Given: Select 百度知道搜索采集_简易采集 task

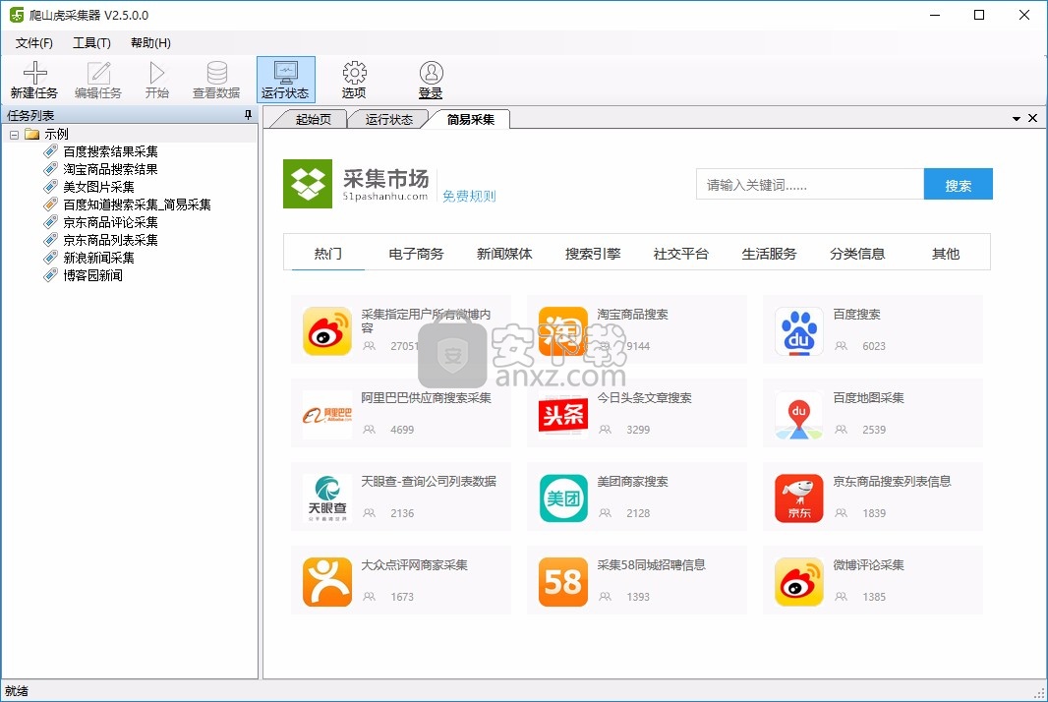Looking at the screenshot, I should pos(137,205).
